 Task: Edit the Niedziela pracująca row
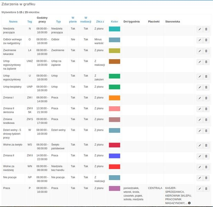[x=200, y=29]
